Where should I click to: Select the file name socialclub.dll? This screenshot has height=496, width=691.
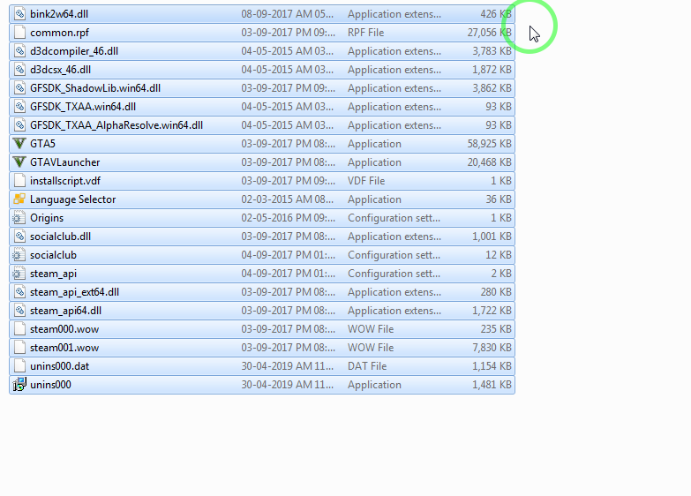coord(60,237)
